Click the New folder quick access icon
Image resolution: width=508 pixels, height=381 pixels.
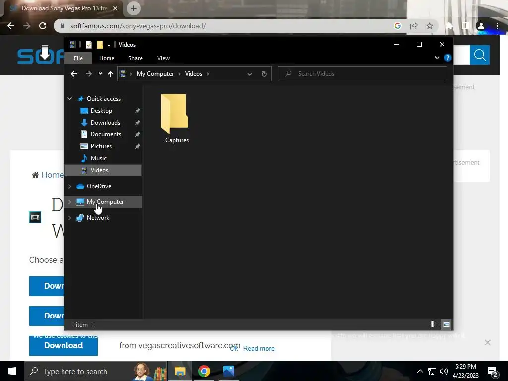(100, 44)
